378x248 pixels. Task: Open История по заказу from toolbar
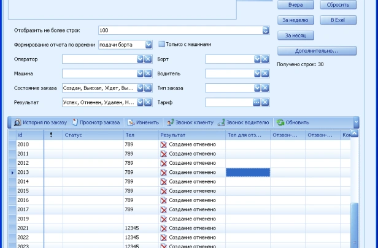click(40, 122)
